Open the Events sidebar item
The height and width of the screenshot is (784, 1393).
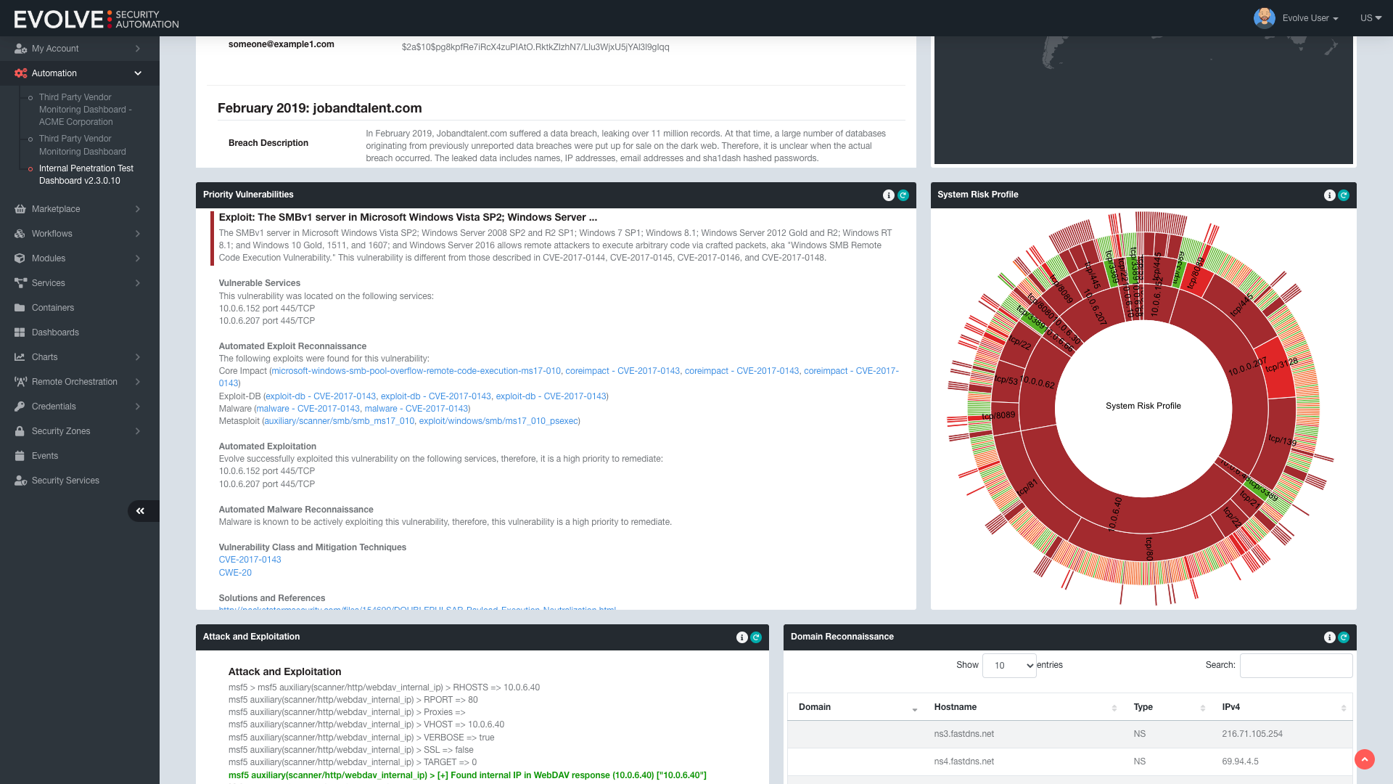(x=45, y=456)
